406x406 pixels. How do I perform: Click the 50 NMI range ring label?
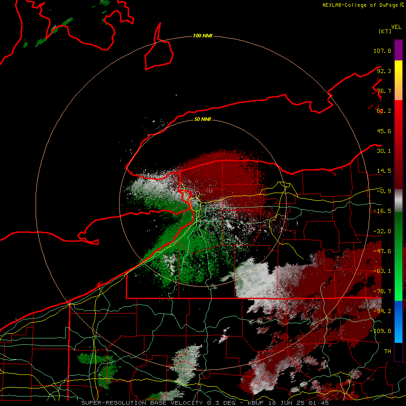[x=203, y=119]
